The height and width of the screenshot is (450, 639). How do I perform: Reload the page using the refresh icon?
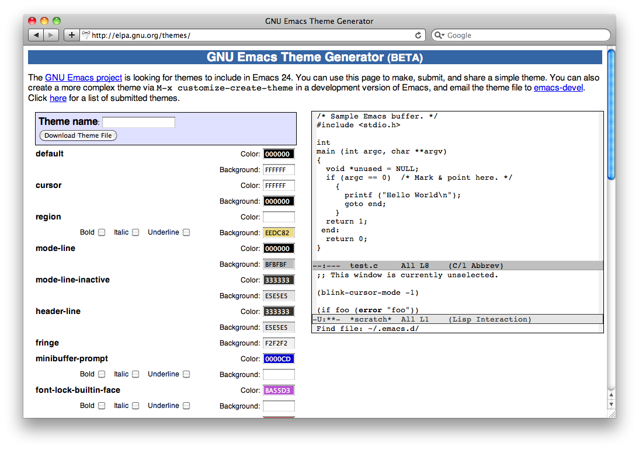(x=418, y=34)
